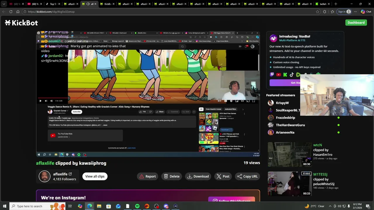
Task: Open Microsoft Store from the taskbar
Action: tap(109, 206)
